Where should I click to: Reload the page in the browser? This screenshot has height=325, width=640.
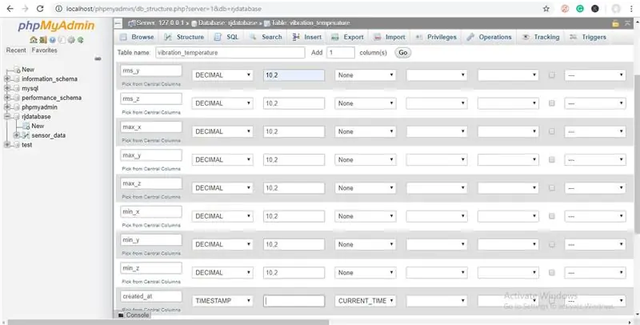[41, 8]
